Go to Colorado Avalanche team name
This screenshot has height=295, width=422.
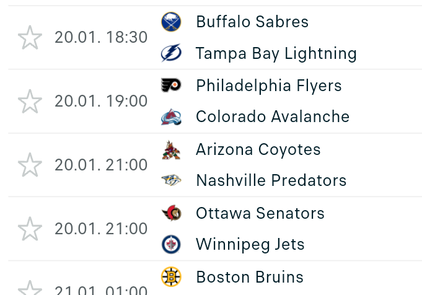pos(273,117)
